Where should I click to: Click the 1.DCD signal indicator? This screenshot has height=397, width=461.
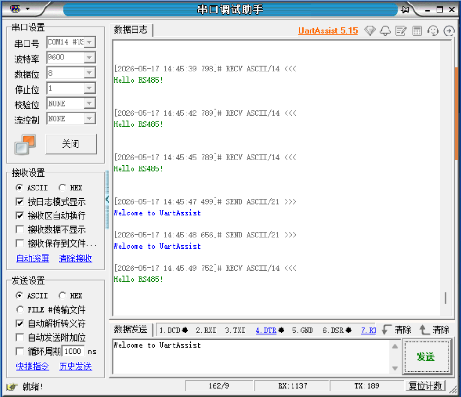coord(174,331)
